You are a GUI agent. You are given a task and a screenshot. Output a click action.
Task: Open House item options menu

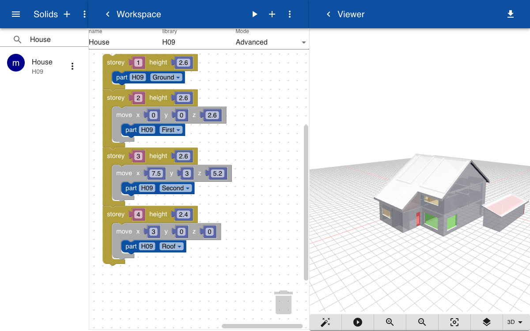point(72,66)
